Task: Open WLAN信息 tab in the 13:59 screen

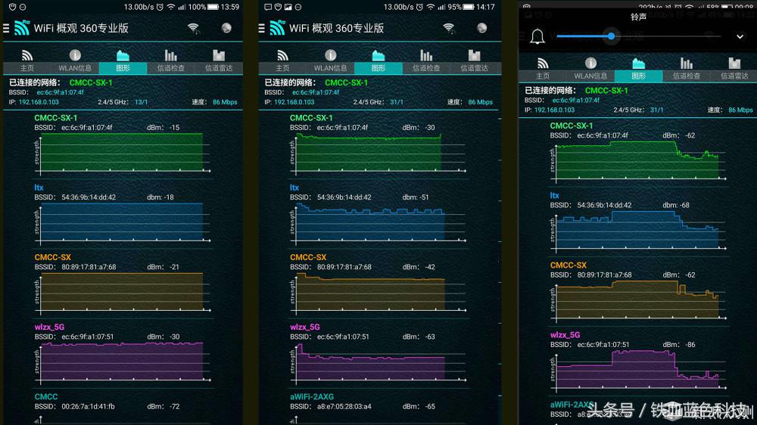Action: (x=75, y=60)
